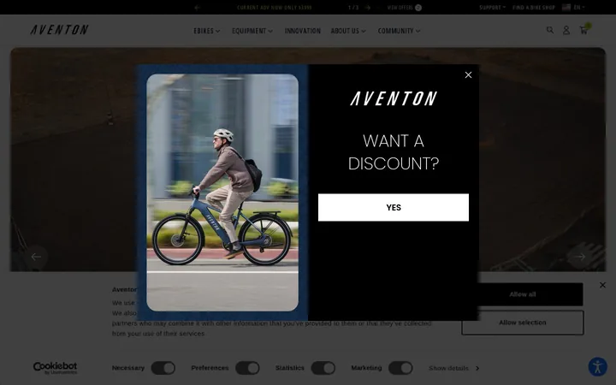
Task: Open the FIND A BIKE SHOP link
Action: [x=534, y=8]
